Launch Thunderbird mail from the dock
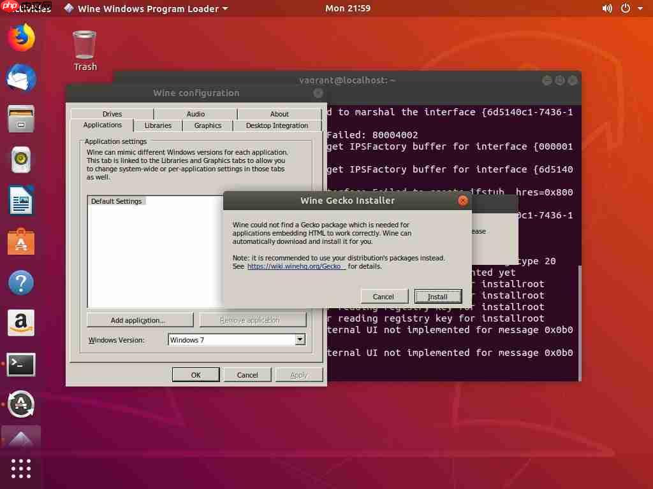Viewport: 653px width, 489px height. click(x=21, y=78)
